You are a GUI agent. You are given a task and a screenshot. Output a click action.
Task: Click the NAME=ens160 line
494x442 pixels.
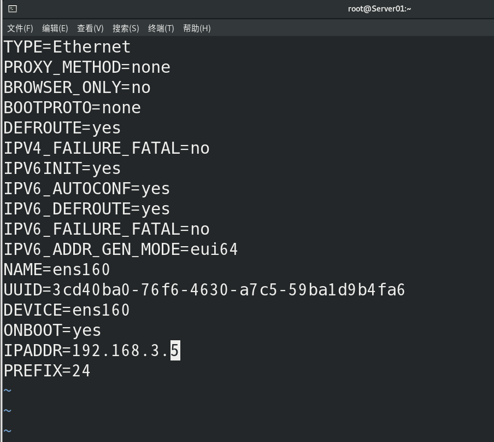point(57,270)
